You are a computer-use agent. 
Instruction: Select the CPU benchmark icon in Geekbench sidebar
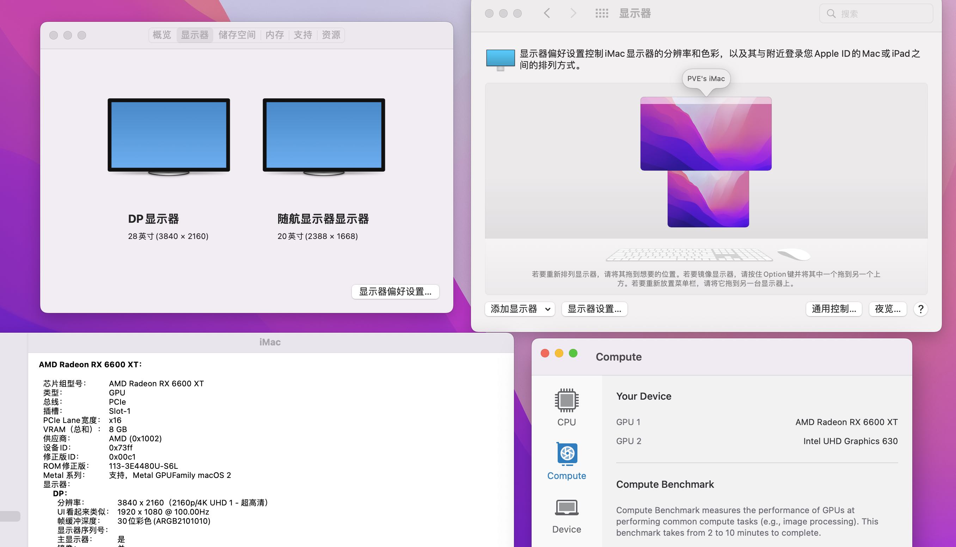point(566,400)
